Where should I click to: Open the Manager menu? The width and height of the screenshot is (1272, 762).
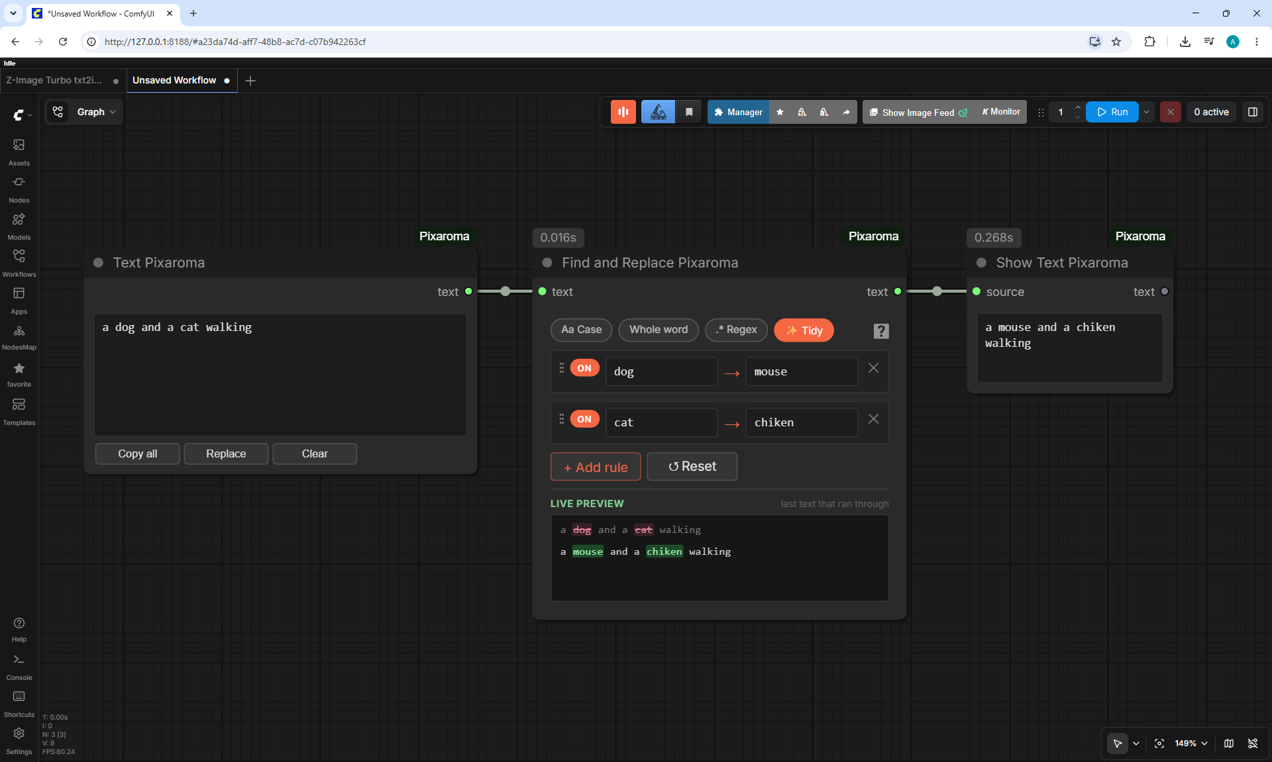click(x=738, y=112)
